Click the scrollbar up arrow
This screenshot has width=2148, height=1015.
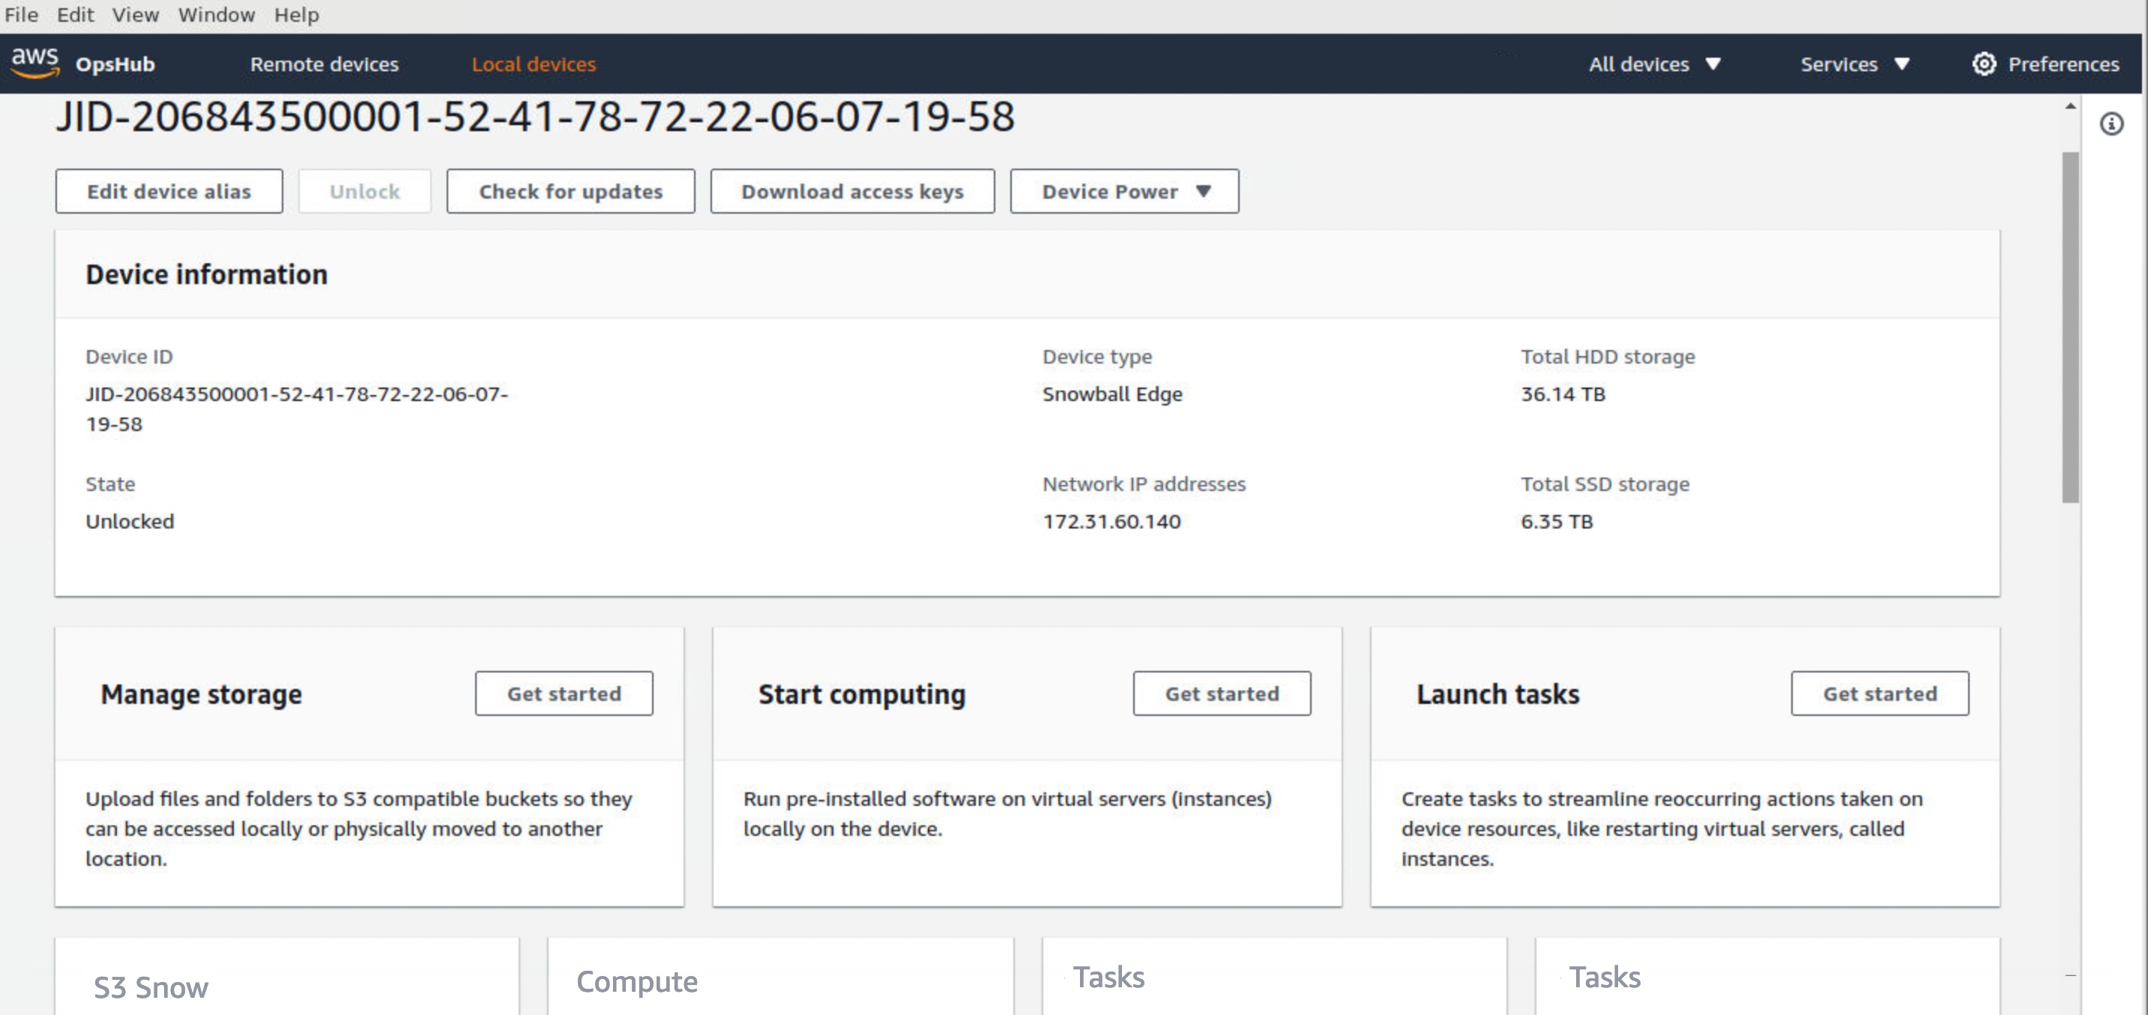click(x=2069, y=106)
